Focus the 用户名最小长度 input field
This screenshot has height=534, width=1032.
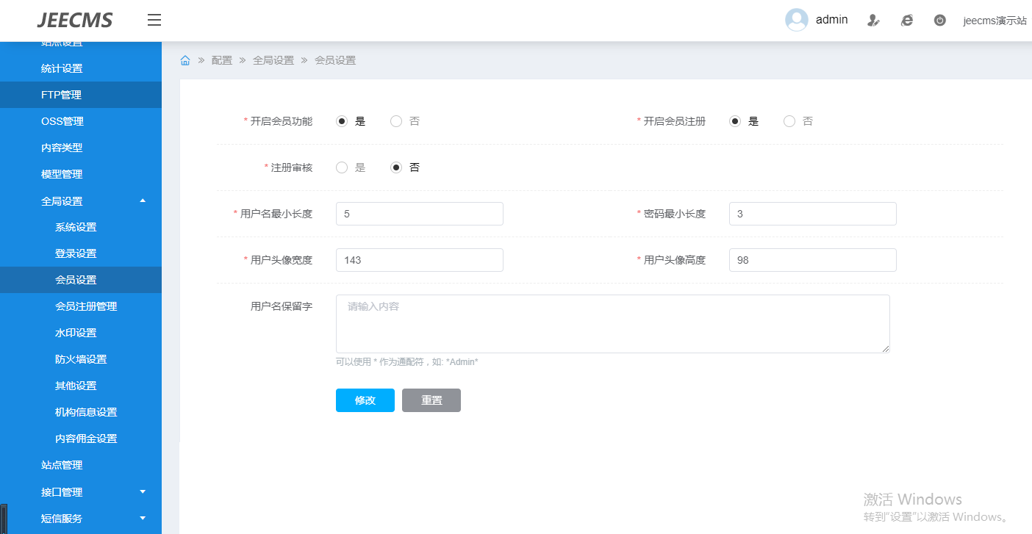(420, 214)
